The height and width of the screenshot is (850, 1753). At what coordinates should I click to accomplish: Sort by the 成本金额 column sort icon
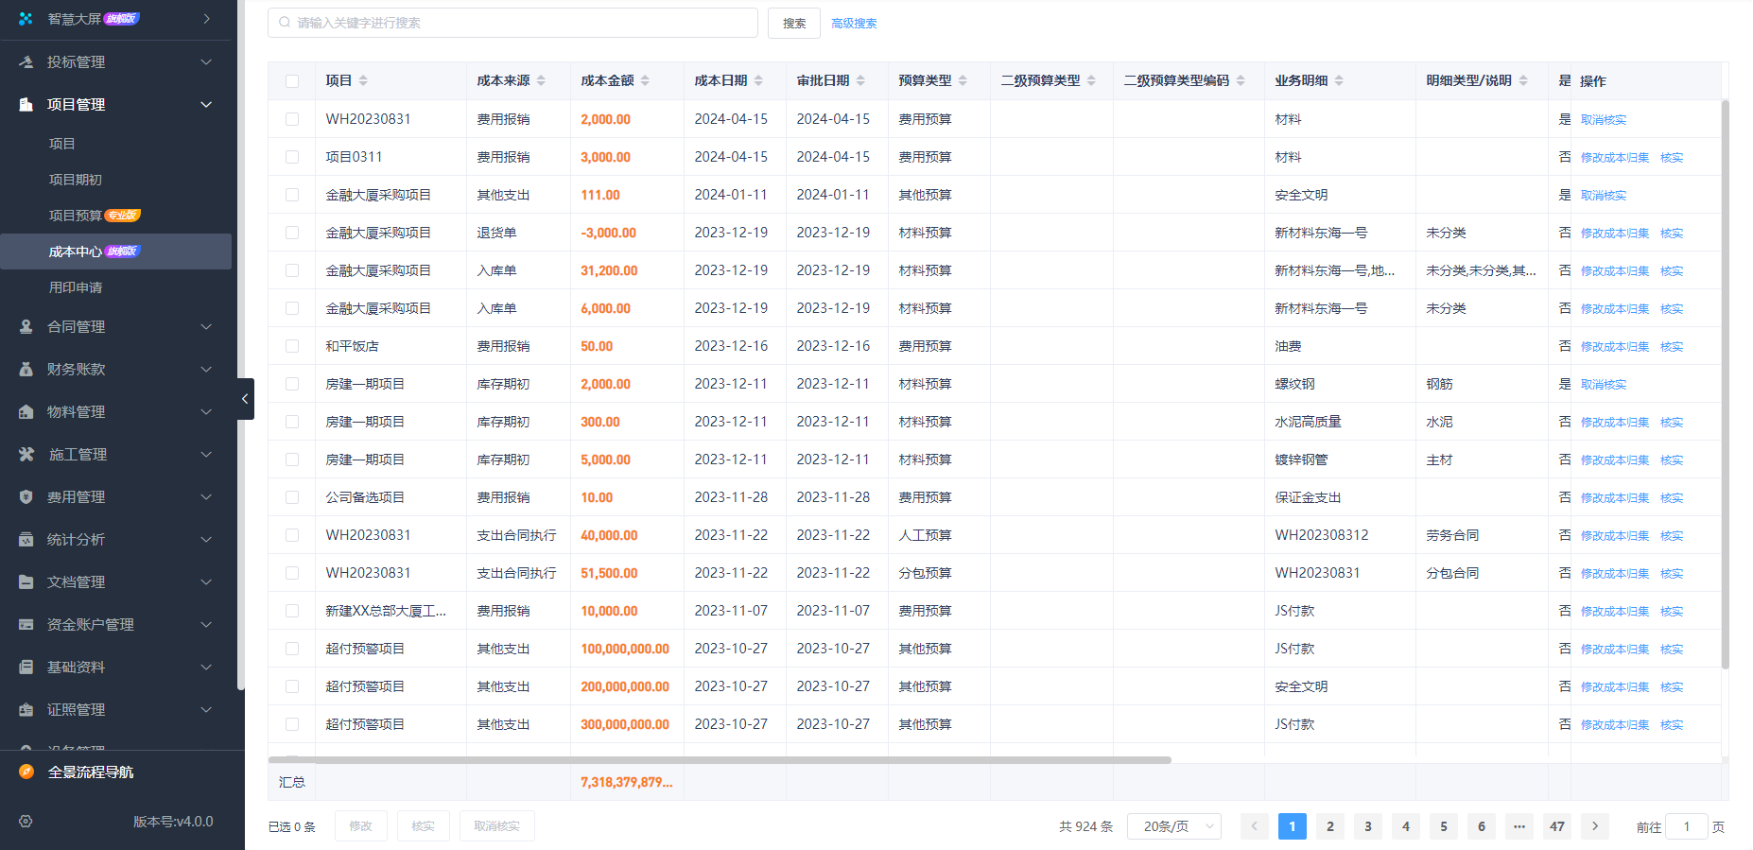[x=645, y=81]
